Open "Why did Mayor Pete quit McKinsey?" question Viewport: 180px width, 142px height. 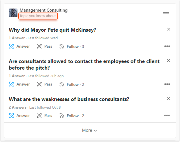[x=52, y=30]
